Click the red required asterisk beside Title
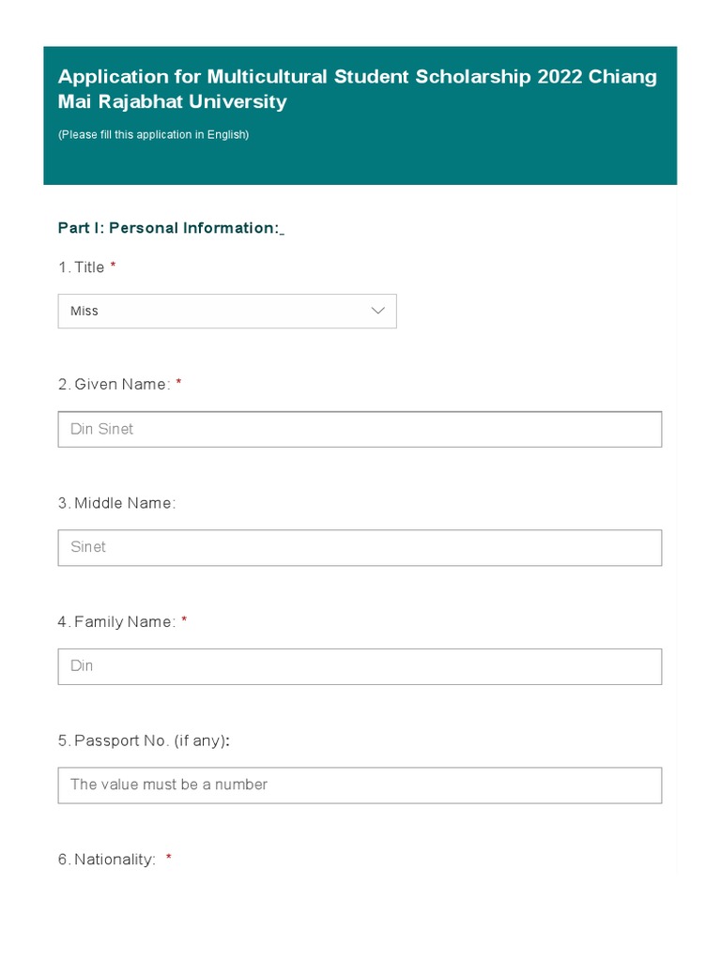 point(114,267)
